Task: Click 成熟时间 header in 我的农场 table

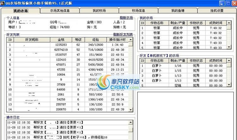Action: click(216, 23)
